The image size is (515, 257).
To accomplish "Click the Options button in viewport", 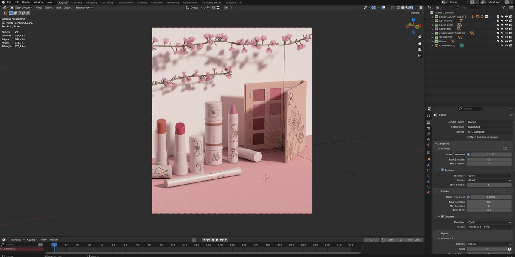I will (x=415, y=13).
